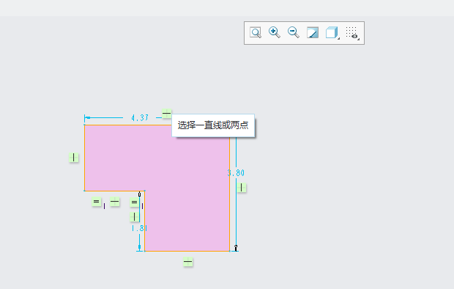Image resolution: width=454 pixels, height=289 pixels.
Task: Click the Zoom Out magnifier icon
Action: coord(294,32)
